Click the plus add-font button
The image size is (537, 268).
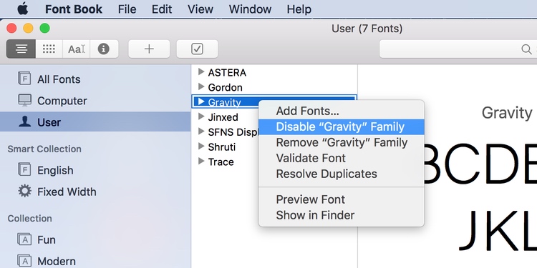[149, 49]
